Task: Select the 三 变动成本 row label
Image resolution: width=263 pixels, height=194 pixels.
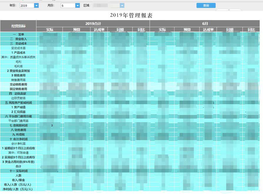Action: (18, 43)
